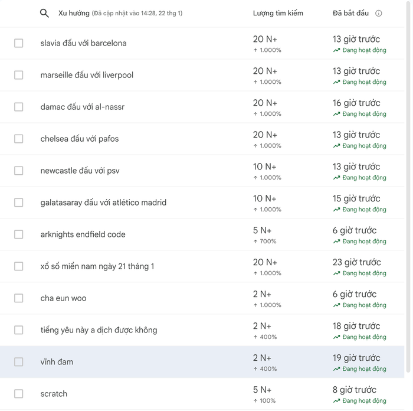Screen dimensions: 413x411
Task: Select the checkbox next to chelsea đấu với pafos
Action: 19,139
